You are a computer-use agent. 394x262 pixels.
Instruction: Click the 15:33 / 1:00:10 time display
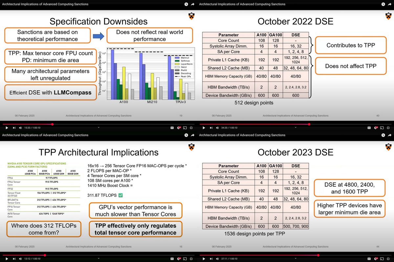pos(32,128)
